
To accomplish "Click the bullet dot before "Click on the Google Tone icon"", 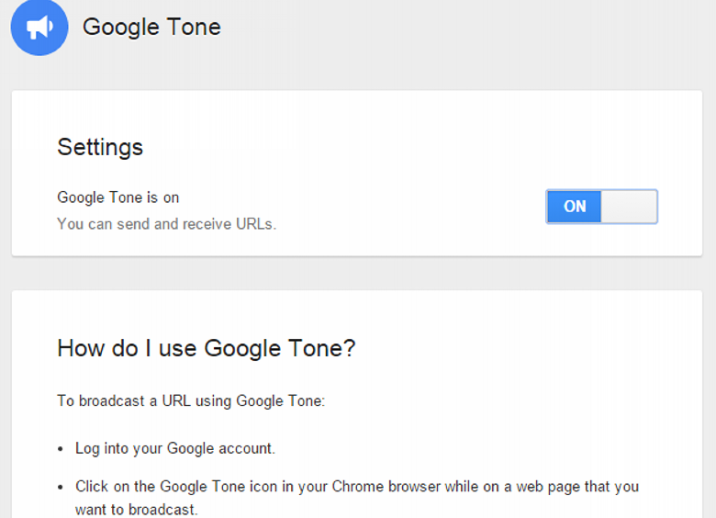I will 62,487.
